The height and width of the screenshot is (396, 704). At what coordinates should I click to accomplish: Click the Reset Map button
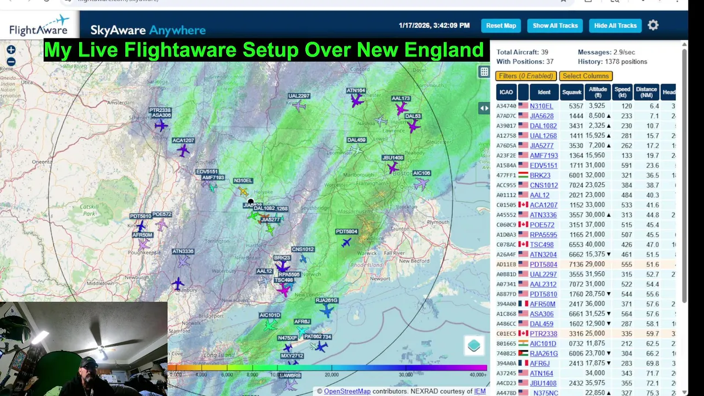(501, 25)
